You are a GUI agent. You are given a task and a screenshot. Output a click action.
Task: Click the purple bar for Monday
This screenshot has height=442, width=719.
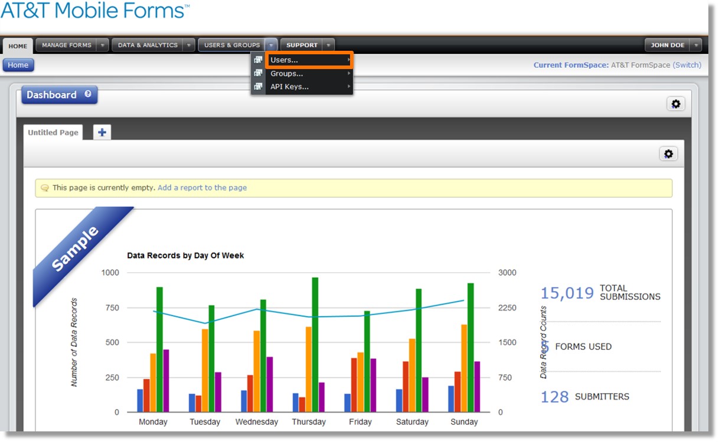pyautogui.click(x=166, y=381)
